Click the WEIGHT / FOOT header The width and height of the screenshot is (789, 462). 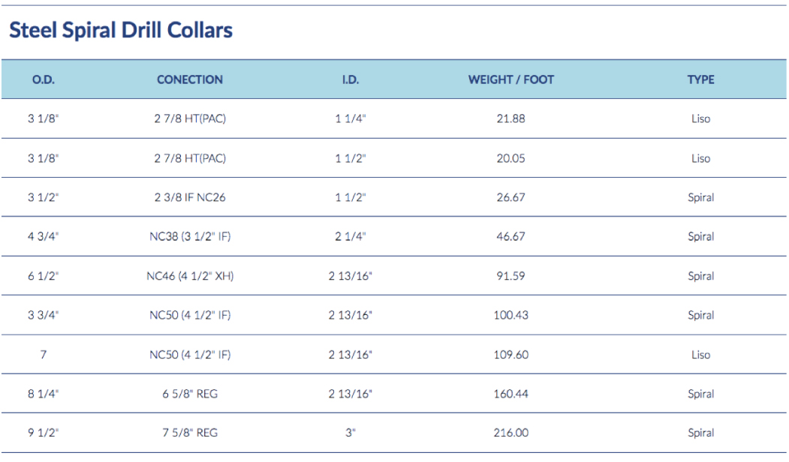[510, 79]
